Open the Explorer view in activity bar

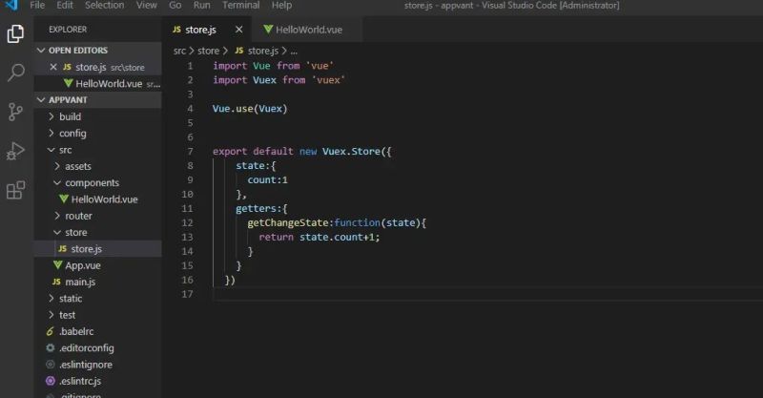(x=15, y=33)
